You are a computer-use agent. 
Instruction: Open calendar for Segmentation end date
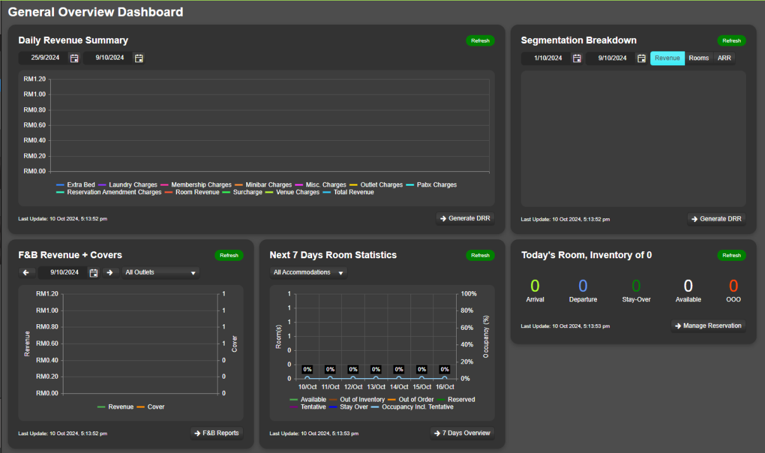pos(641,58)
